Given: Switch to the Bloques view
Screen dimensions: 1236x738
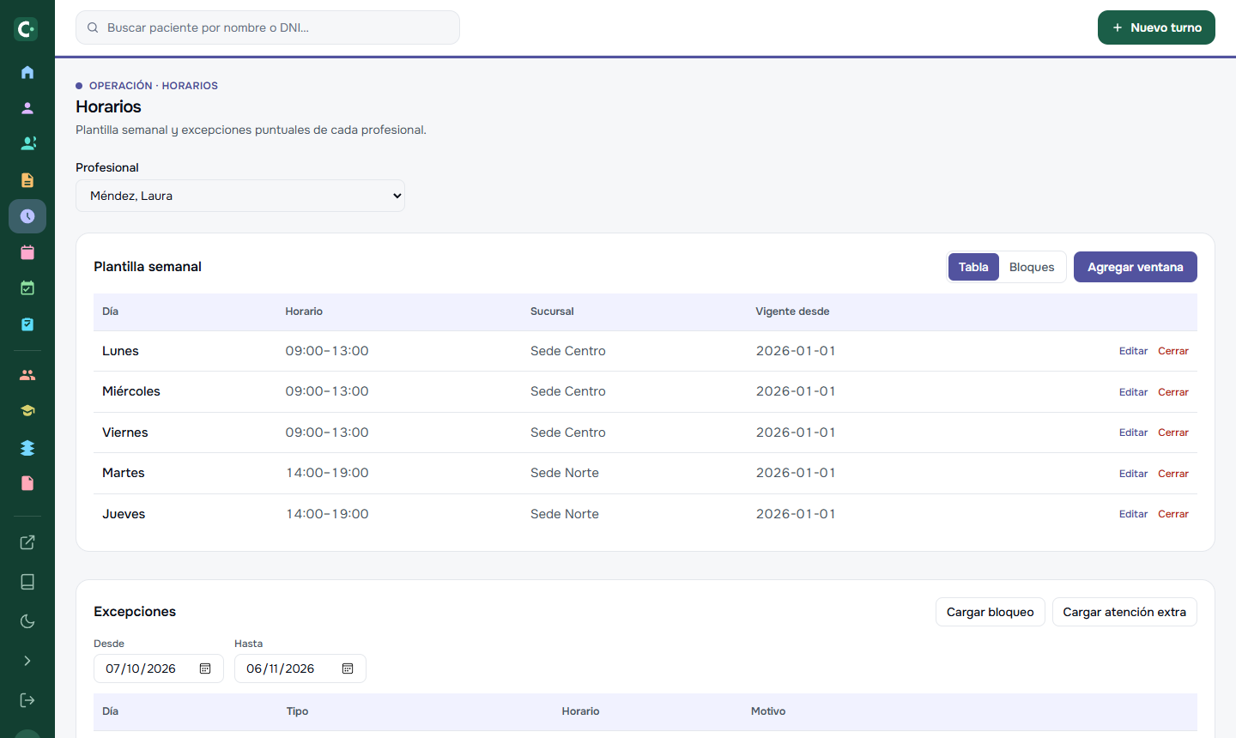Looking at the screenshot, I should (x=1032, y=267).
